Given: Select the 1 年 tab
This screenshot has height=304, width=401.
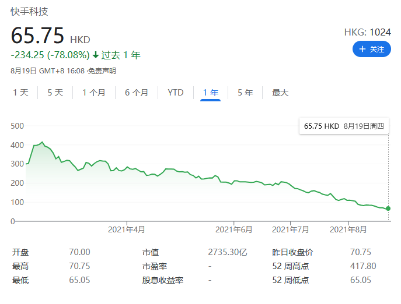Looking at the screenshot, I should coord(210,93).
